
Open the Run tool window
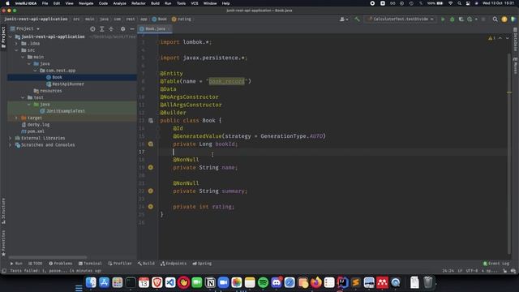coord(16,264)
